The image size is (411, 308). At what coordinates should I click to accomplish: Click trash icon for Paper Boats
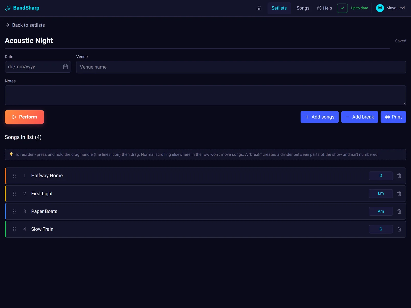click(399, 211)
